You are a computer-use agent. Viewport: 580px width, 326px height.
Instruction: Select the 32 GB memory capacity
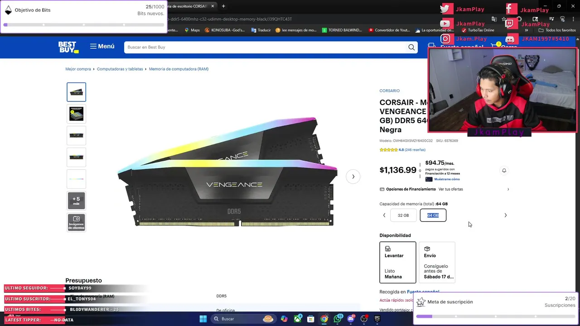point(403,216)
